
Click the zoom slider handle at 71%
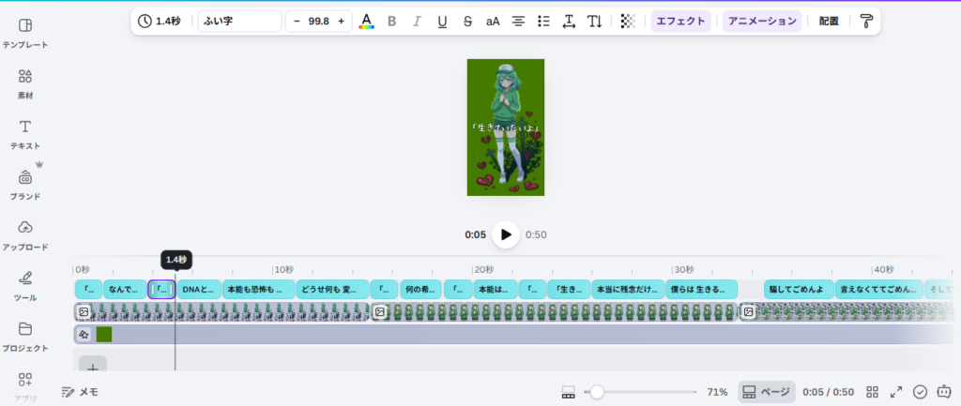(596, 392)
